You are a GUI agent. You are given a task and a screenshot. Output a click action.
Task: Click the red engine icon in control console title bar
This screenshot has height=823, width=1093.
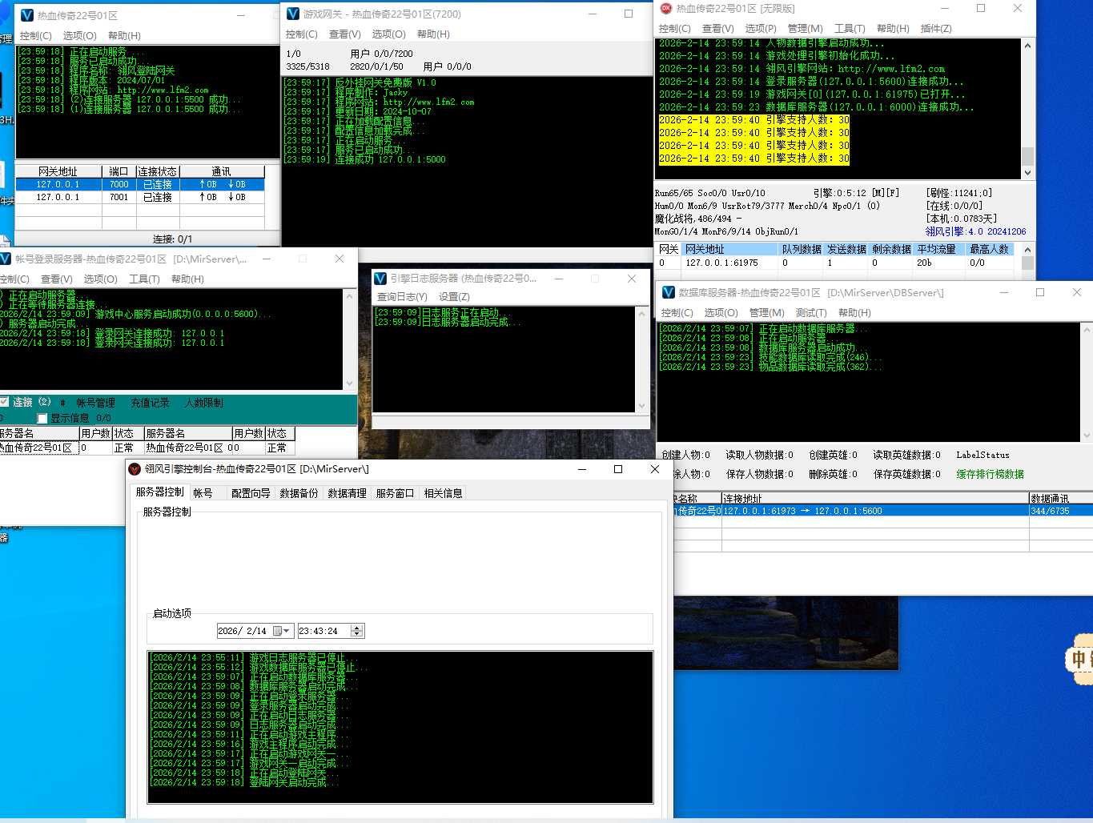click(135, 469)
